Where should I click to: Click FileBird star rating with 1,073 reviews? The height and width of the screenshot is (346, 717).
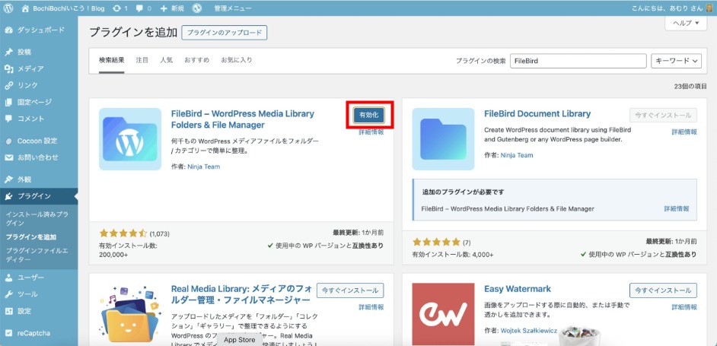tap(123, 233)
